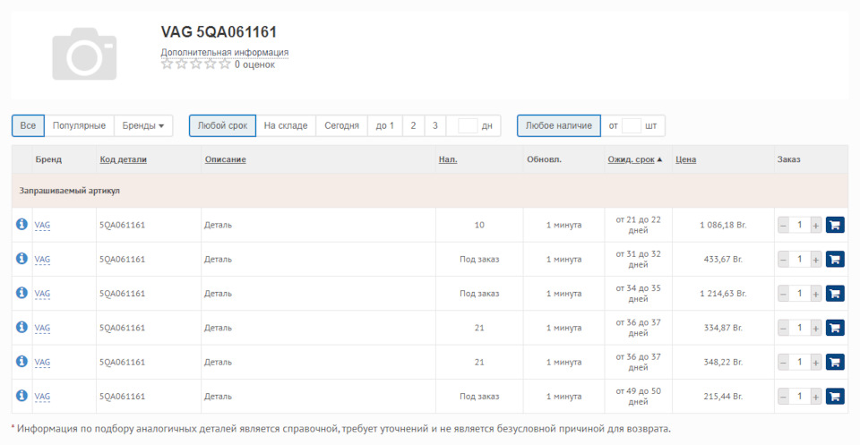Decrease quantity for 215,44 Br. row

coord(783,397)
